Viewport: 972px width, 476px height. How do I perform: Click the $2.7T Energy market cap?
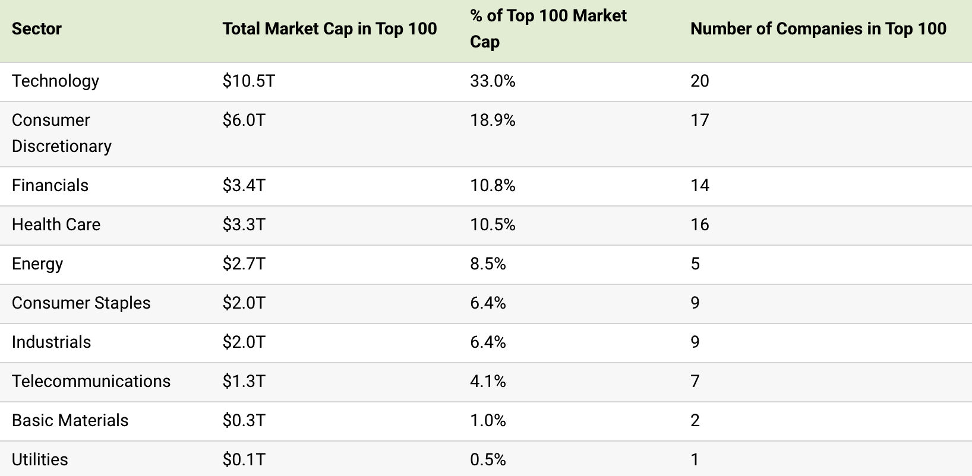(244, 264)
